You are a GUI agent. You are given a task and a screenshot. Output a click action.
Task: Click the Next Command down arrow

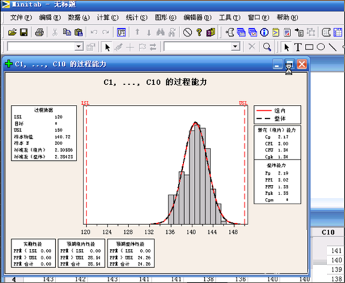click(x=149, y=32)
